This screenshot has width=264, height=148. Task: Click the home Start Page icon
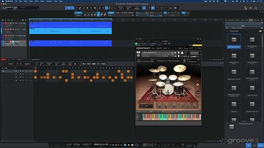coord(256,8)
